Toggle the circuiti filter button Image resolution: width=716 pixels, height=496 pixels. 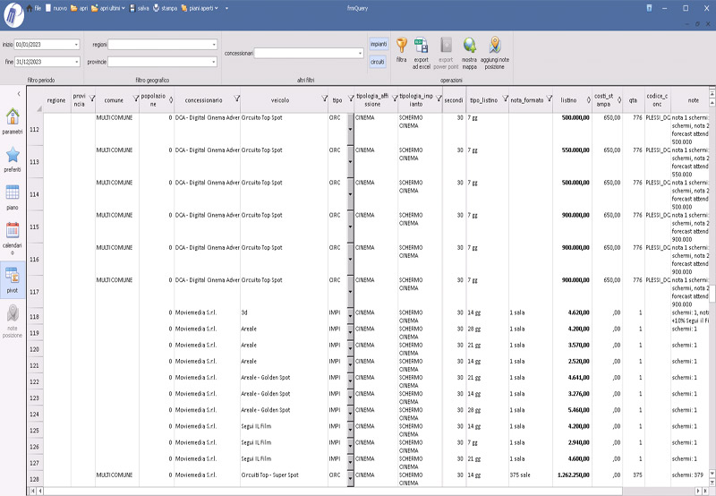click(379, 62)
